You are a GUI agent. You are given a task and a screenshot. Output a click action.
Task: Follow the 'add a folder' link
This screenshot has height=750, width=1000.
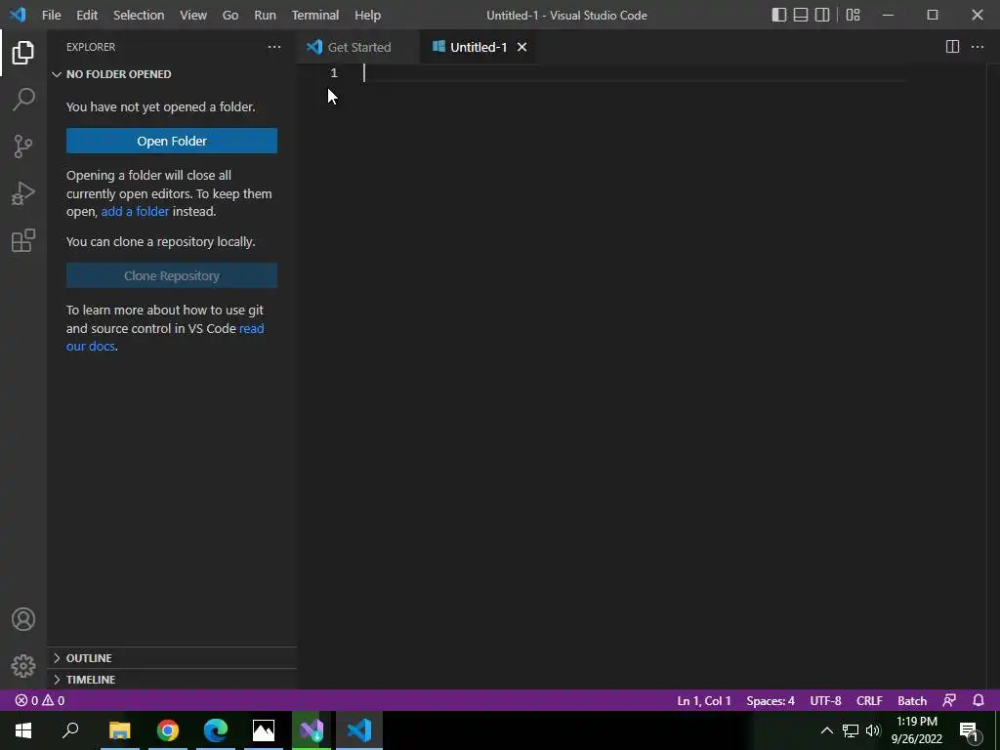(x=135, y=212)
